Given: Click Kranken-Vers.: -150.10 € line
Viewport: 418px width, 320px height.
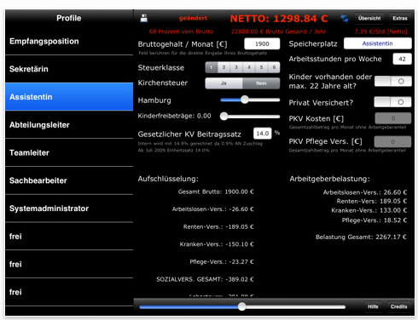Looking at the screenshot, I should point(217,244).
